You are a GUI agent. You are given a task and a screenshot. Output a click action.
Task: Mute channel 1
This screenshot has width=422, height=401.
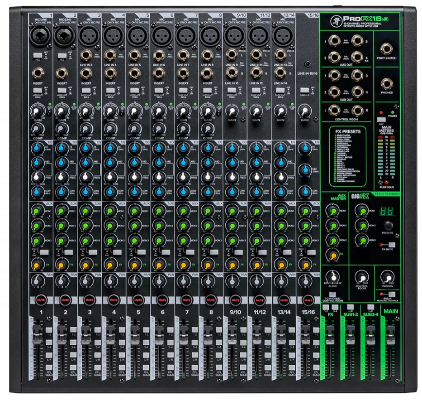[x=41, y=300]
